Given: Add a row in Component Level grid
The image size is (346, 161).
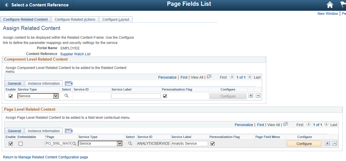Looking at the screenshot, I should click(251, 96).
